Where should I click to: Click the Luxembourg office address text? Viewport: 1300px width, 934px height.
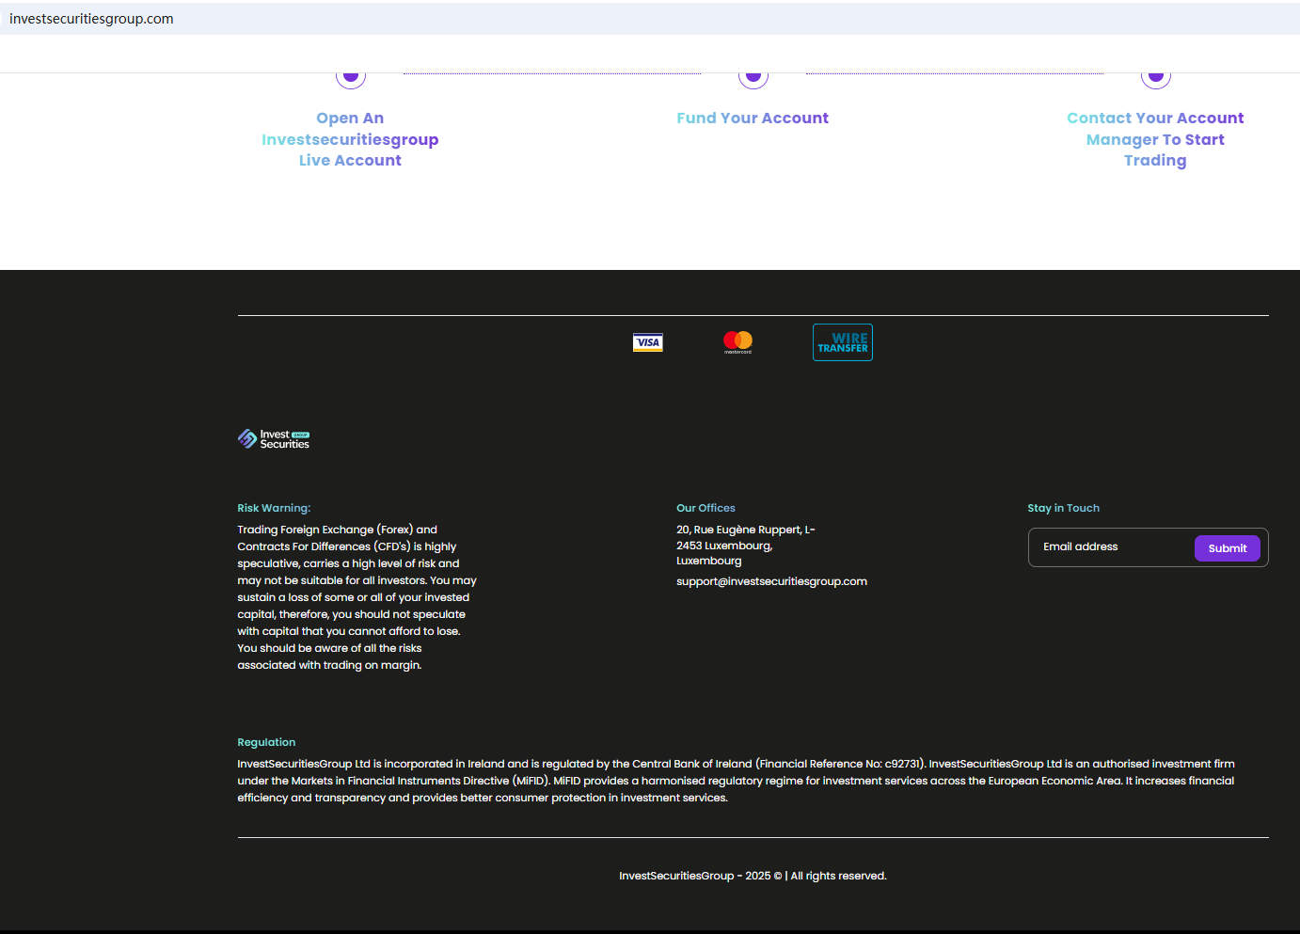click(x=745, y=546)
